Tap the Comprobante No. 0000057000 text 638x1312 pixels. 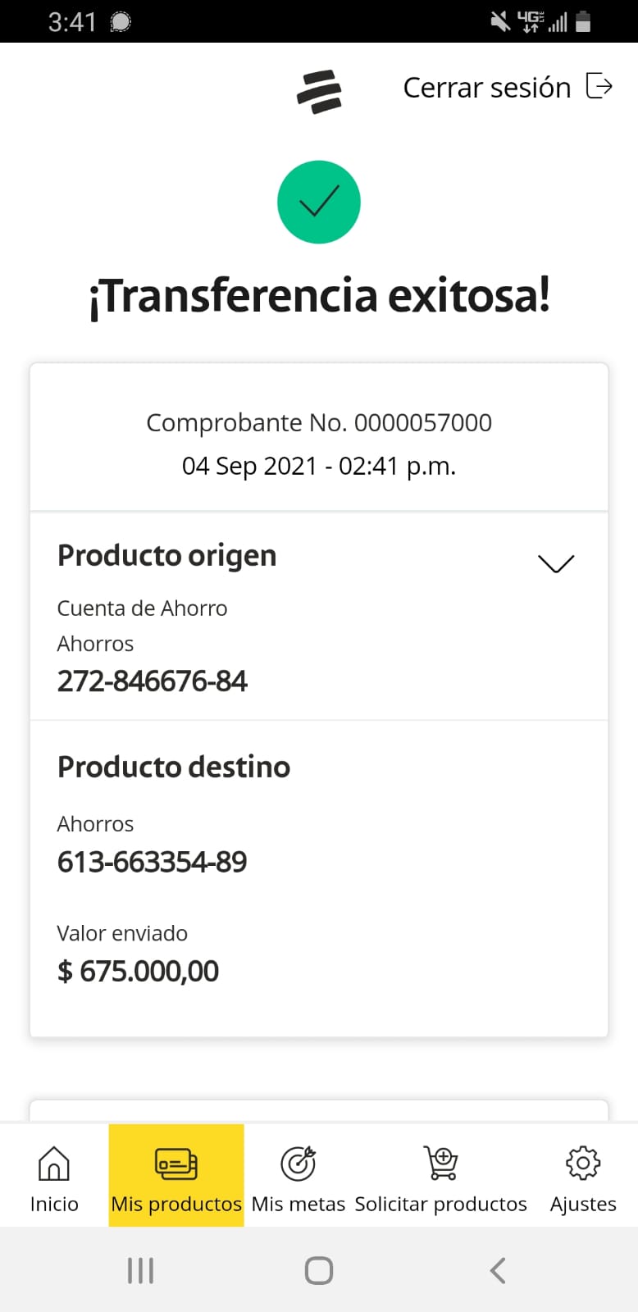click(319, 422)
